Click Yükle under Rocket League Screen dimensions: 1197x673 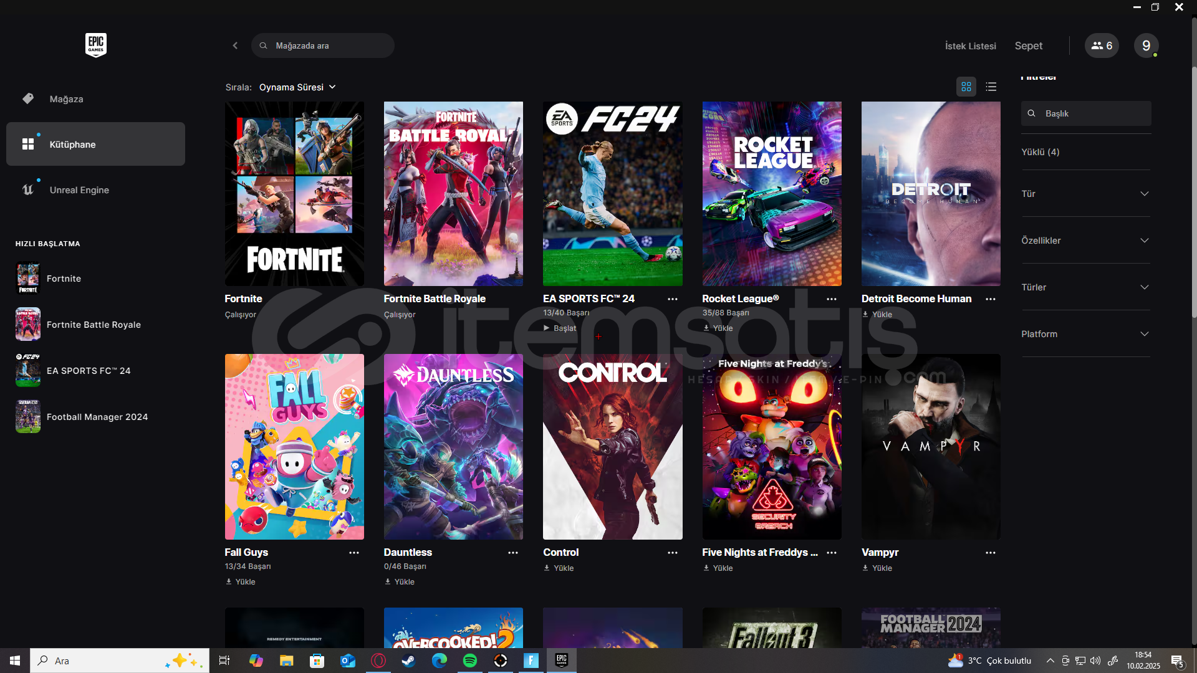tap(718, 328)
